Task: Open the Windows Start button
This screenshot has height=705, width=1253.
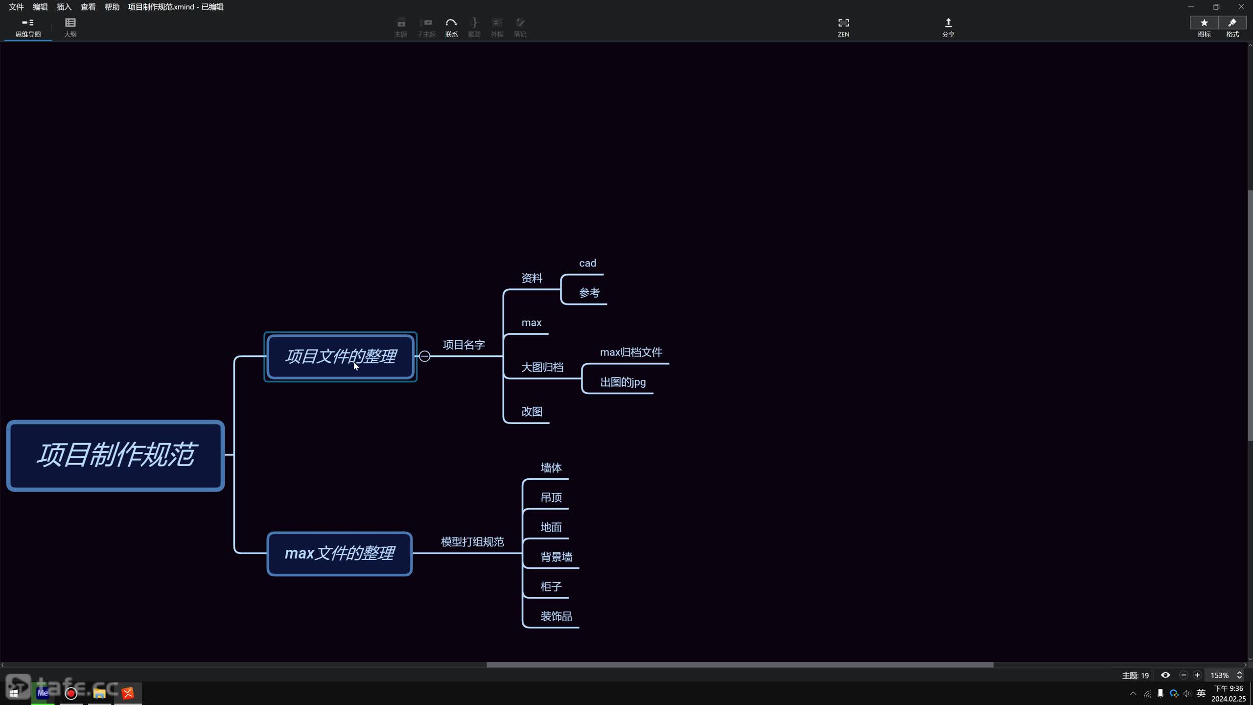Action: point(14,693)
